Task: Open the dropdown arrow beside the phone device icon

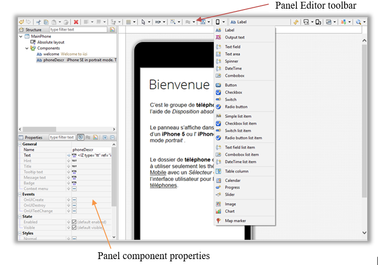Action: click(223, 22)
